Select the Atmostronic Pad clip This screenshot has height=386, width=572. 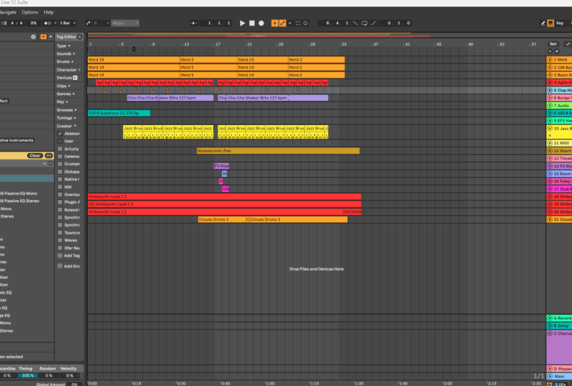pyautogui.click(x=278, y=151)
